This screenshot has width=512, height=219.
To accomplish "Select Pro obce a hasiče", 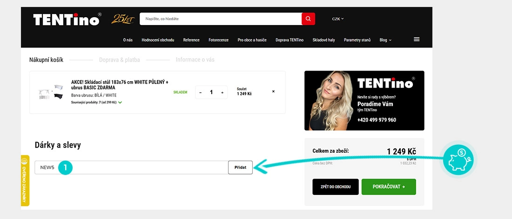I will pos(252,40).
